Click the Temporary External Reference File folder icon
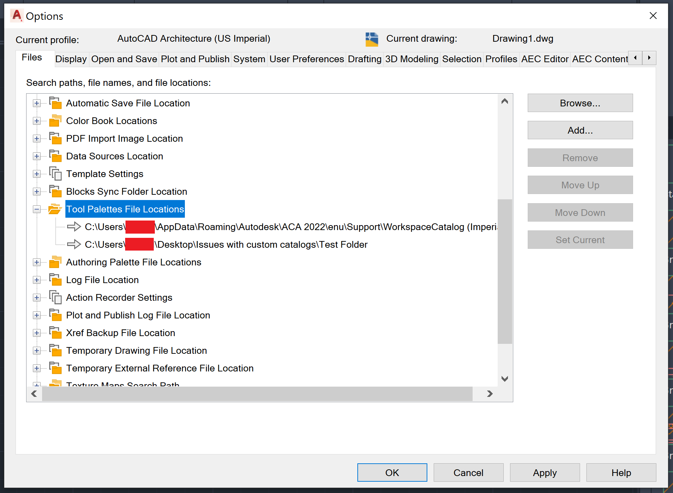 (55, 368)
